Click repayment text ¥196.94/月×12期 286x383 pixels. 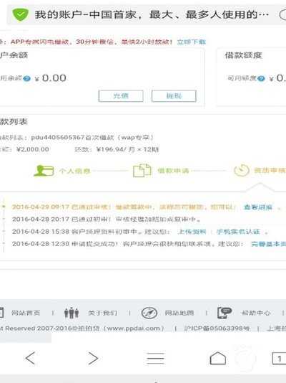[x=127, y=149]
